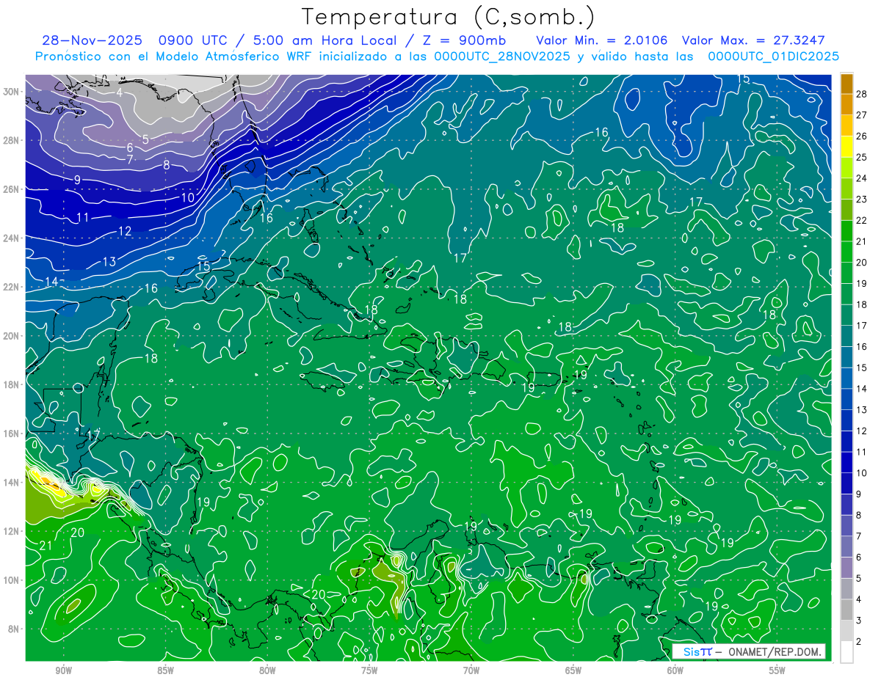Click contour label '21' on the map

pyautogui.click(x=46, y=545)
